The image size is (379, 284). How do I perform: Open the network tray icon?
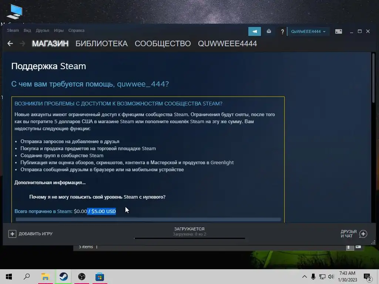322,277
